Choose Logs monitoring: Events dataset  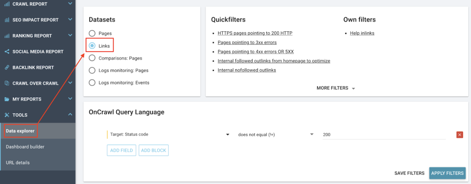(x=92, y=83)
